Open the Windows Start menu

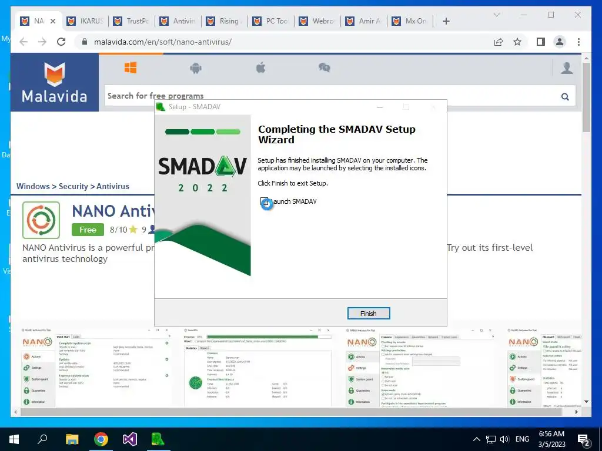[14, 439]
